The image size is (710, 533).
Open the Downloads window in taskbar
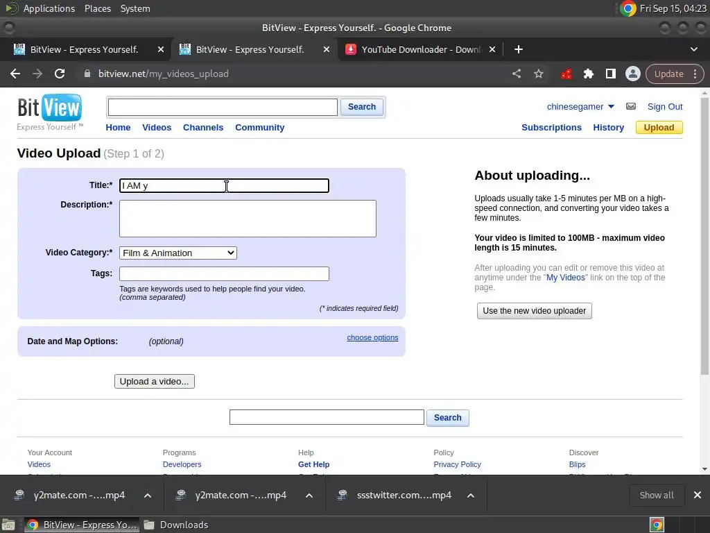177,525
